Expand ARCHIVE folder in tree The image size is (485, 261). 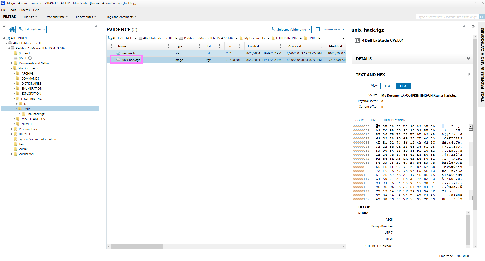point(14,73)
